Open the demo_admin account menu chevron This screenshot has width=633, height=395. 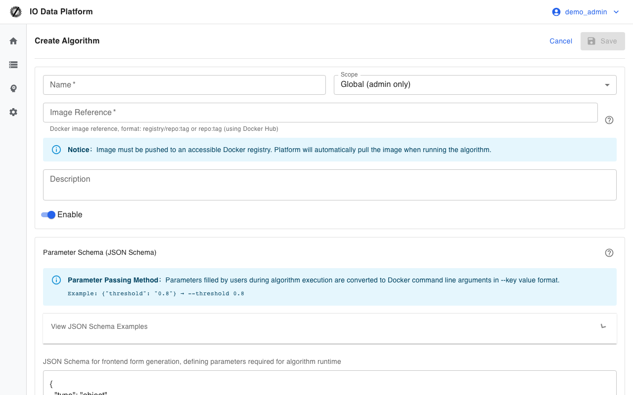click(x=616, y=12)
